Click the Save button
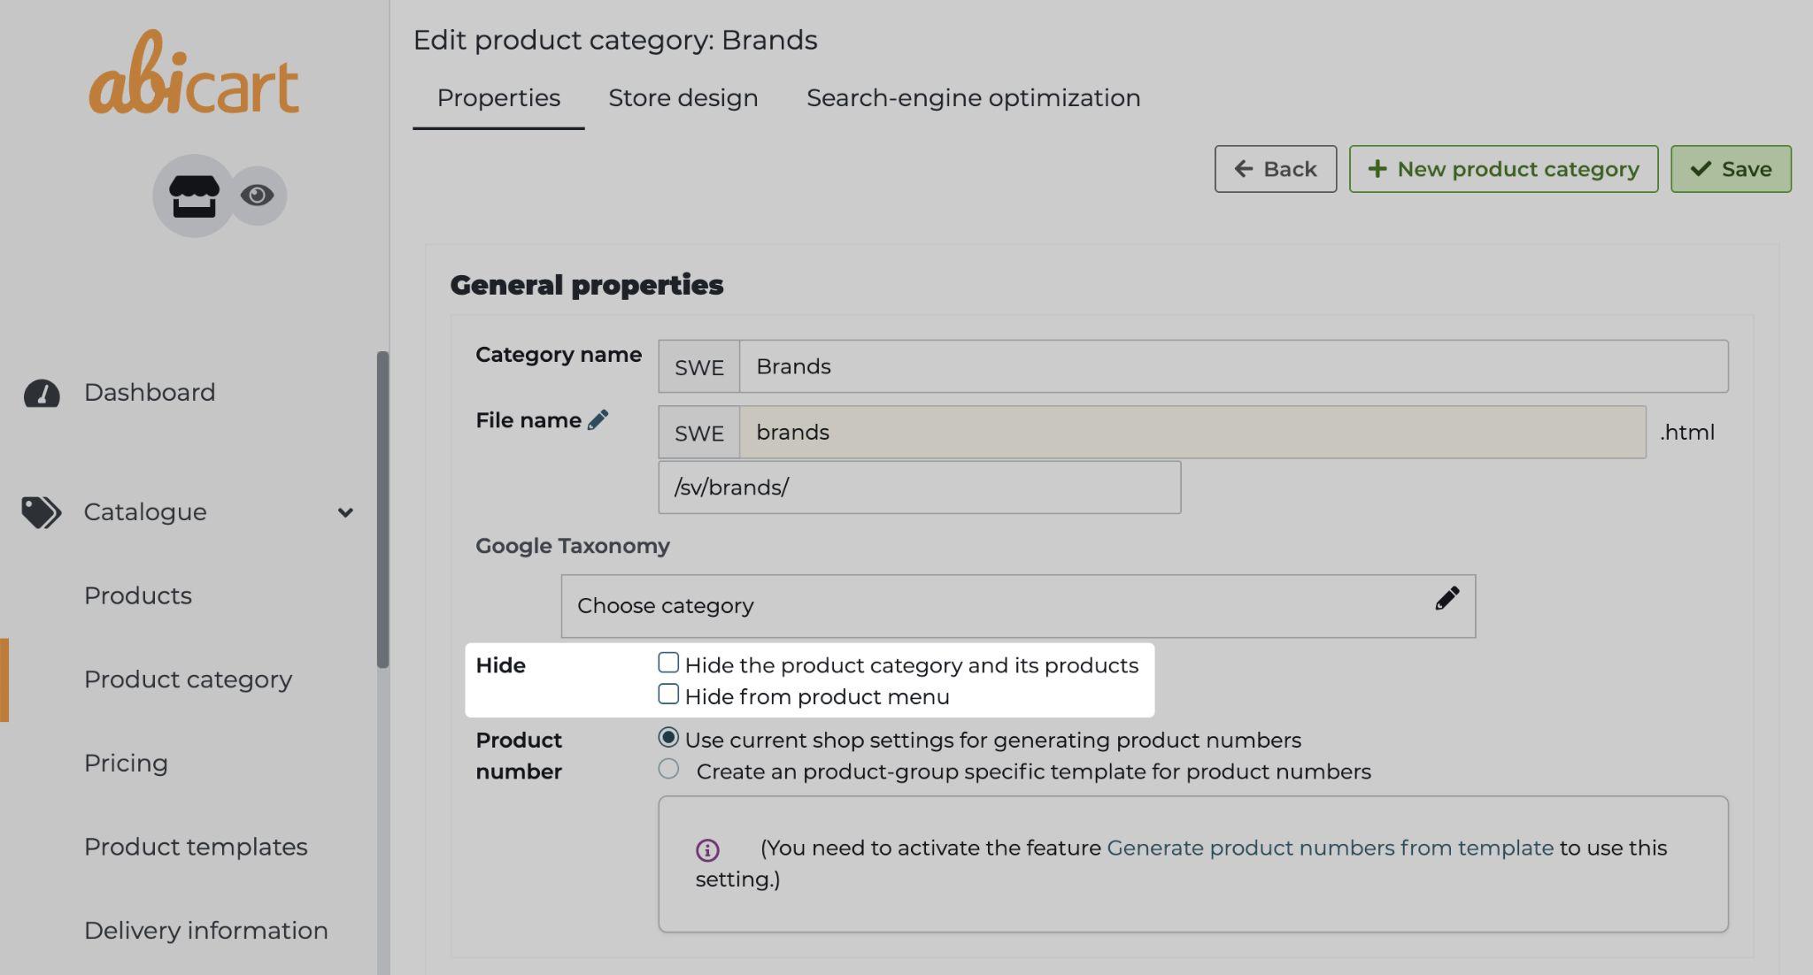The height and width of the screenshot is (975, 1813). pos(1730,169)
